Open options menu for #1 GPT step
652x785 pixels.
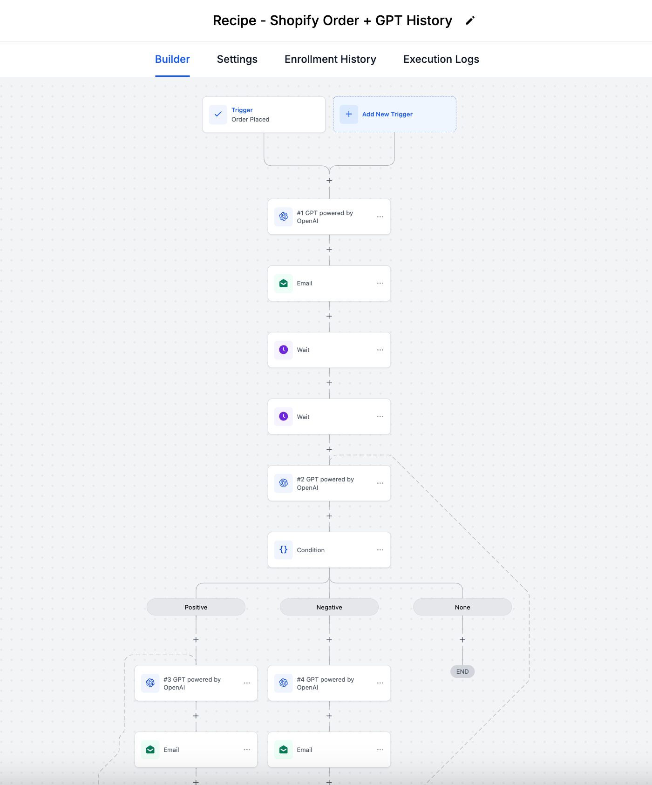tap(380, 217)
